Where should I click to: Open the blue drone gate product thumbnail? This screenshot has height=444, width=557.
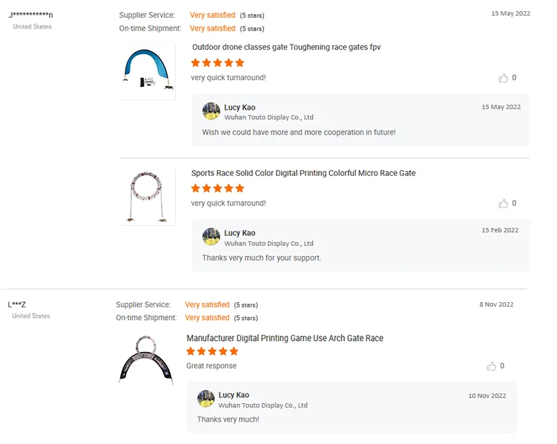click(148, 71)
